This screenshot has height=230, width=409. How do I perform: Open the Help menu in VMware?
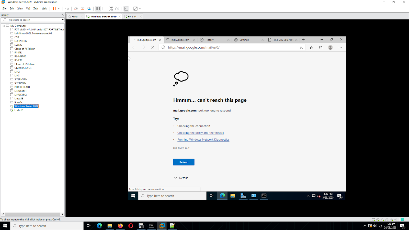(44, 8)
